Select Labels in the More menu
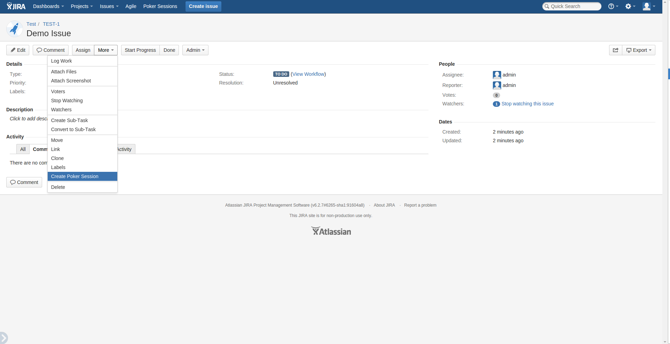 point(82,167)
